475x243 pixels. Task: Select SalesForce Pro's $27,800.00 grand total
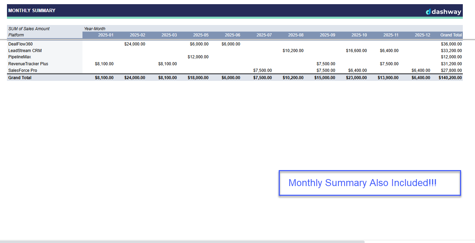click(x=451, y=70)
